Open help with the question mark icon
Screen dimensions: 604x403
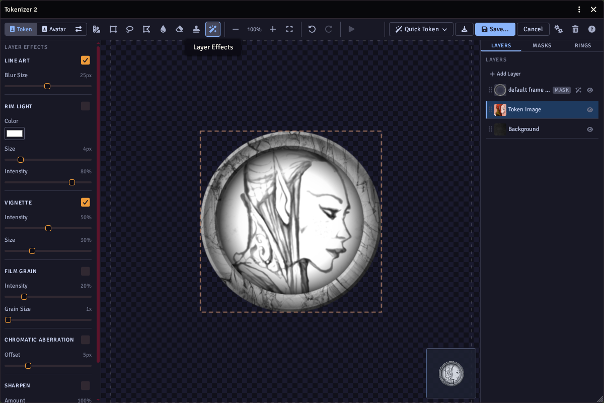(x=592, y=29)
